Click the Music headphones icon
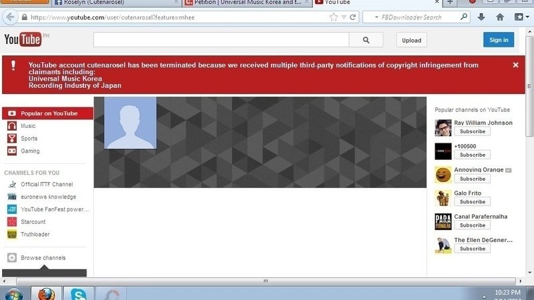The width and height of the screenshot is (534, 300). 12,126
